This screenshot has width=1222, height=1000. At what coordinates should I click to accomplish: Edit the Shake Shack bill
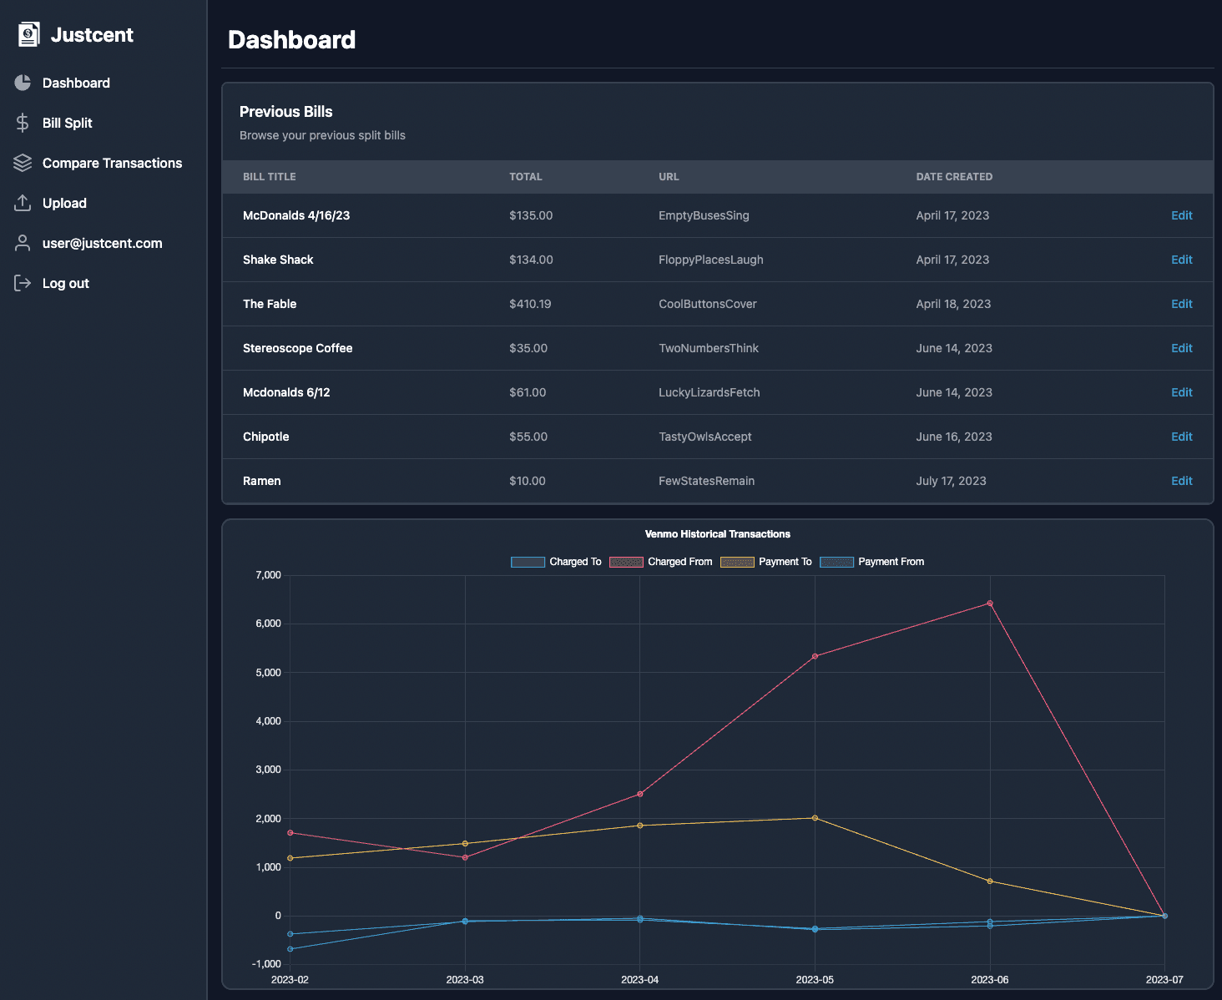pos(1181,260)
